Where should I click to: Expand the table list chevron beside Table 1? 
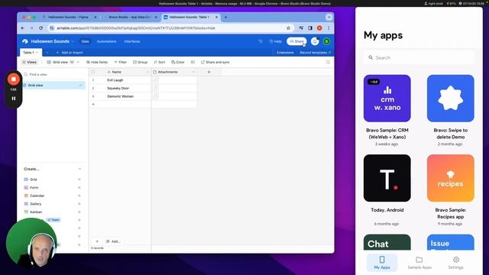(x=47, y=53)
